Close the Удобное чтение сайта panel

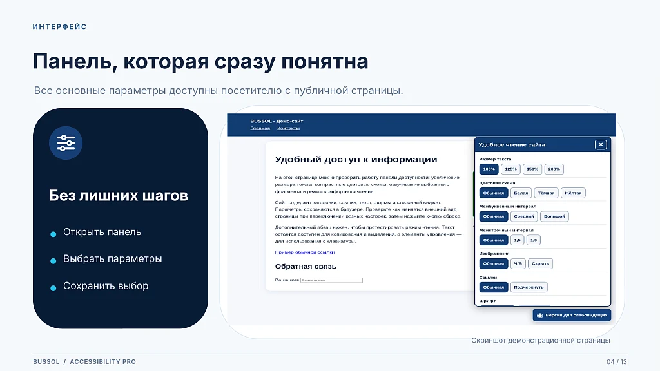click(x=601, y=145)
